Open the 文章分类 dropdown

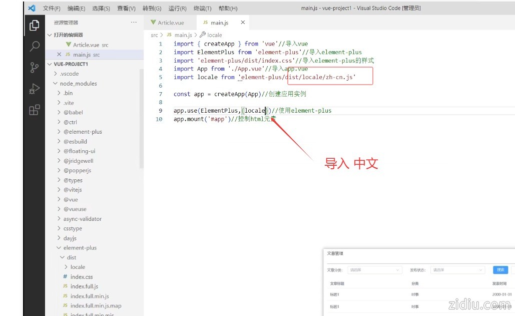coord(374,270)
